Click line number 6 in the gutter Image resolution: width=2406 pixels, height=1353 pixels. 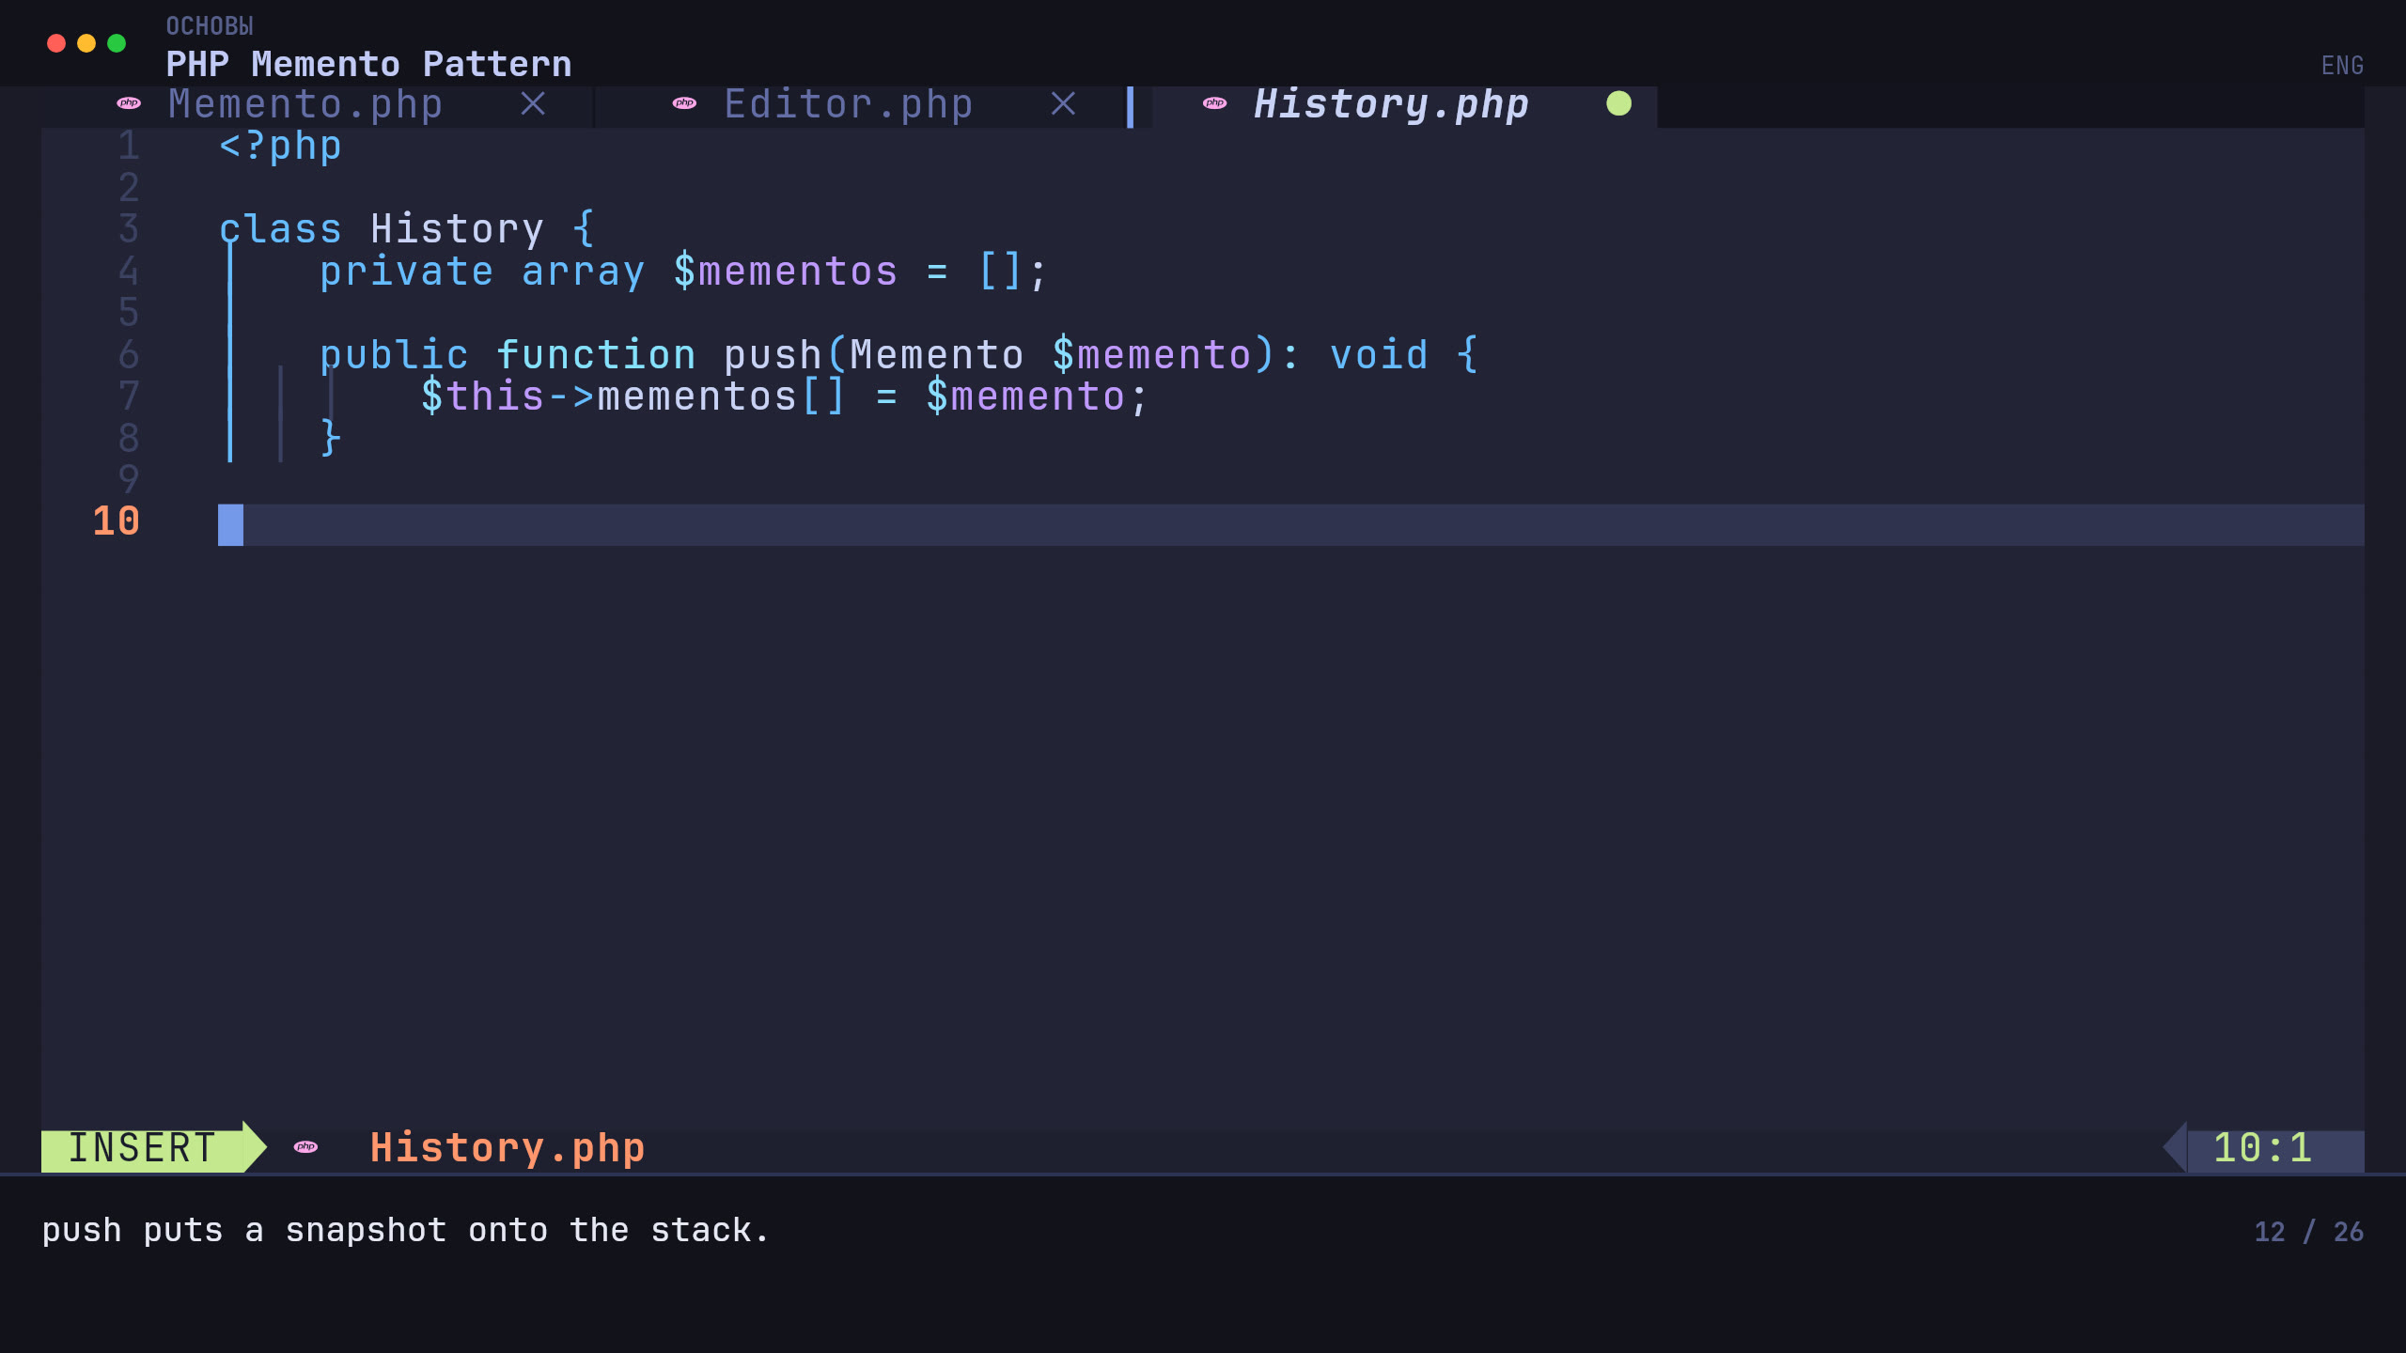(x=129, y=355)
